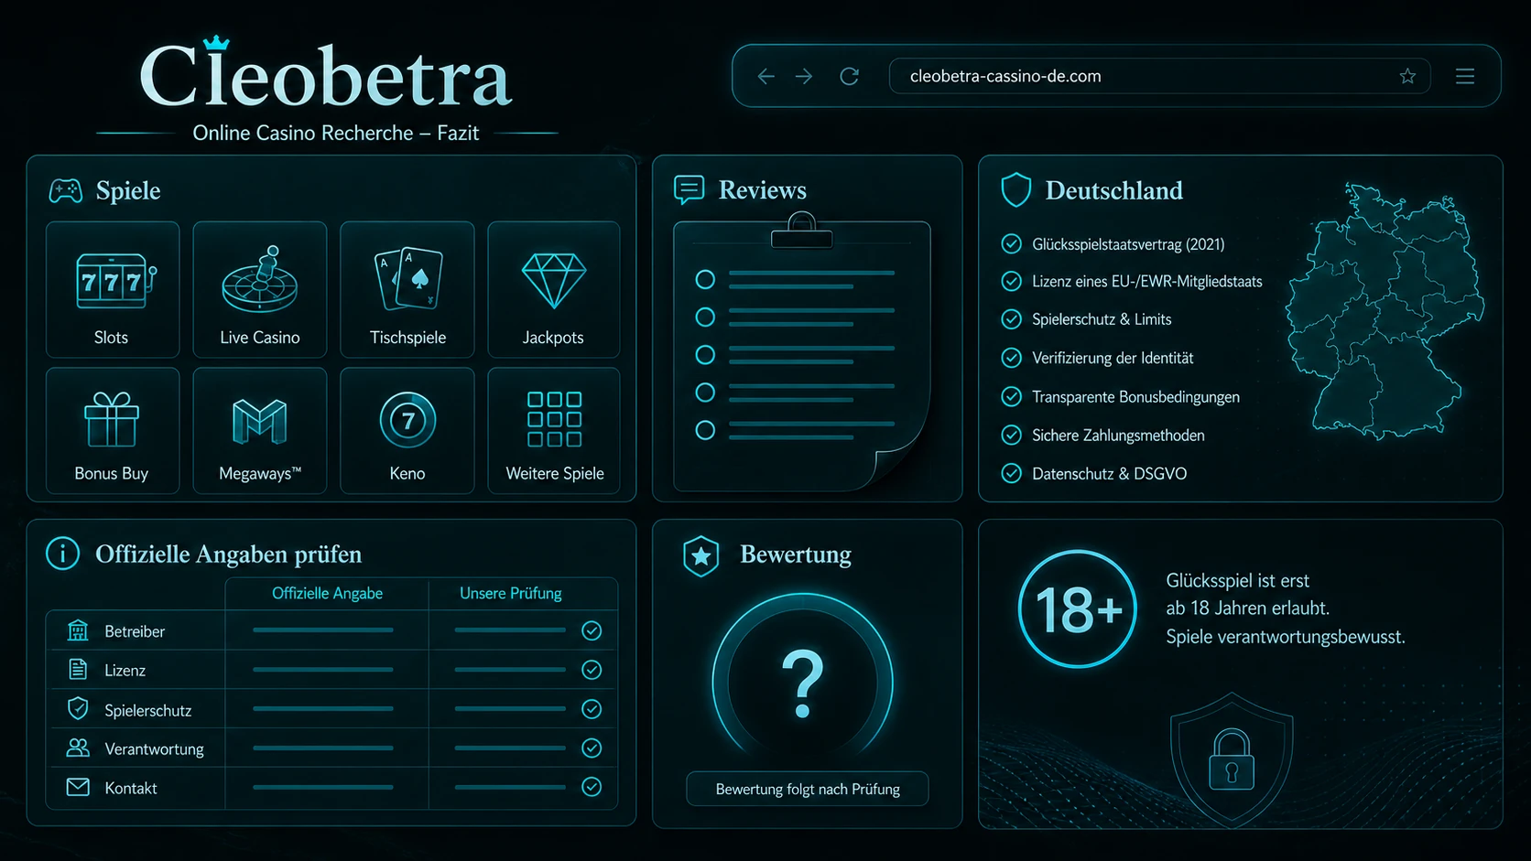Select the Live Casino roulette tile
The image size is (1531, 861).
(260, 289)
